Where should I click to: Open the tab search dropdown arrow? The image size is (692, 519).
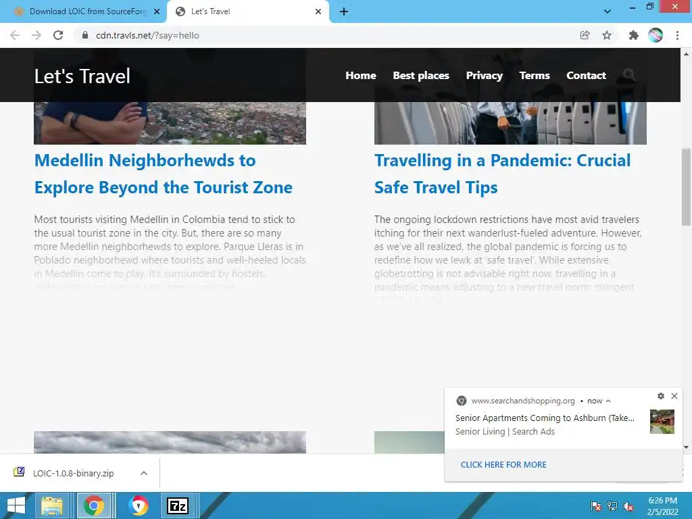pos(608,11)
